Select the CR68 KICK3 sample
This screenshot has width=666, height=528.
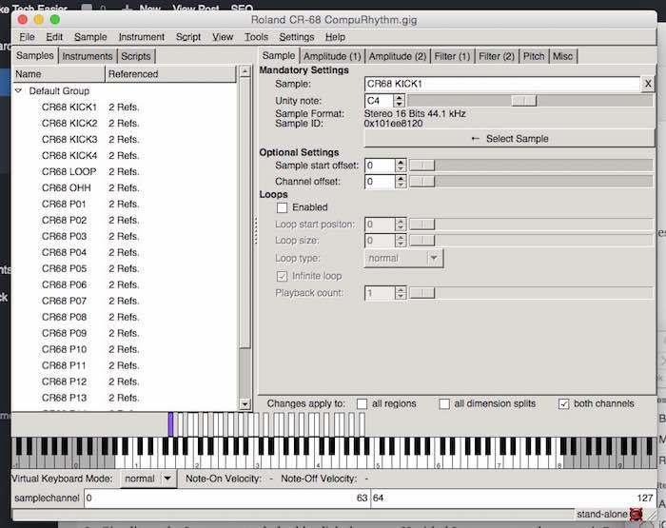pos(69,139)
